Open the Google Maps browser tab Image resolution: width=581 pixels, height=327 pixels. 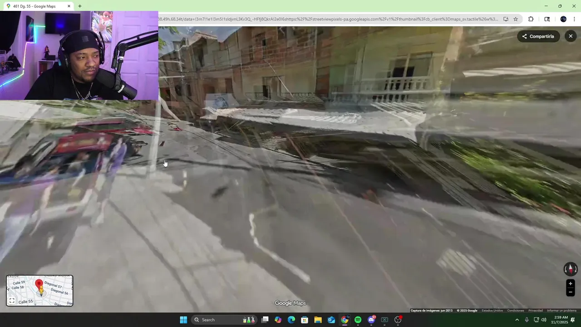[38, 6]
